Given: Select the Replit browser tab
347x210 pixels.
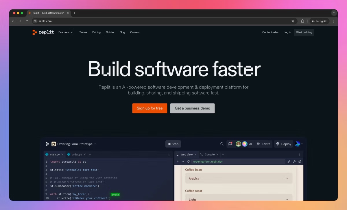Looking at the screenshot, I should (x=49, y=13).
